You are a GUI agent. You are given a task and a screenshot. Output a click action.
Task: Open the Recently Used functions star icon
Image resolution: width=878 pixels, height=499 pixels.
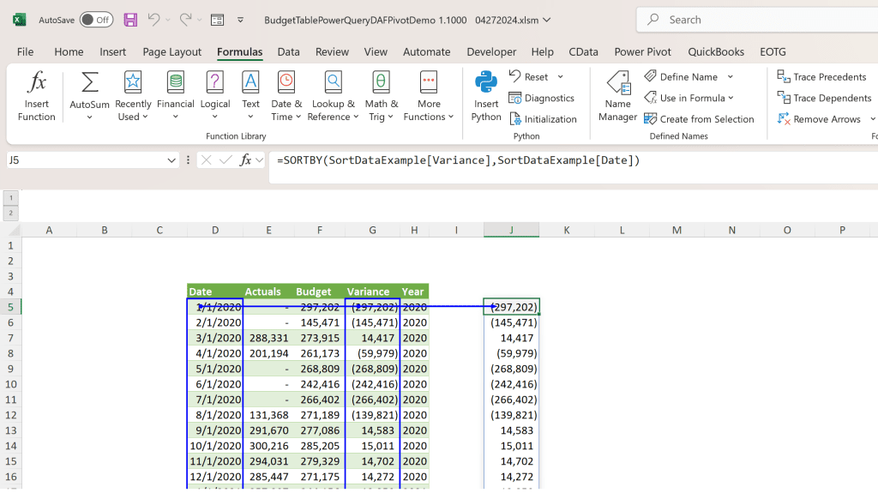pos(133,81)
